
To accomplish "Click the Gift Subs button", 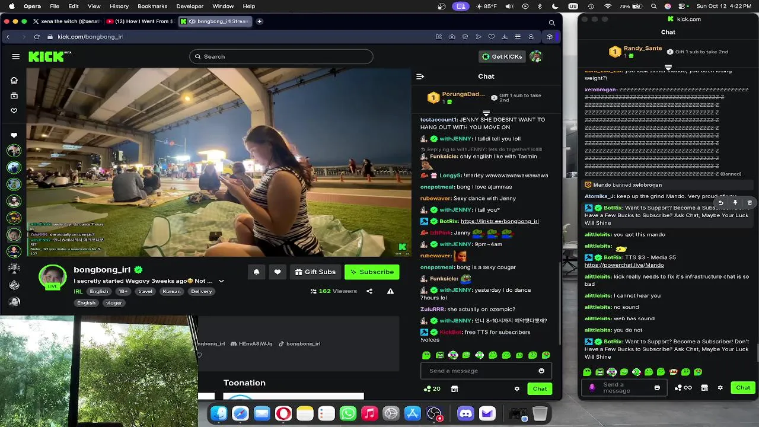I will [x=315, y=272].
